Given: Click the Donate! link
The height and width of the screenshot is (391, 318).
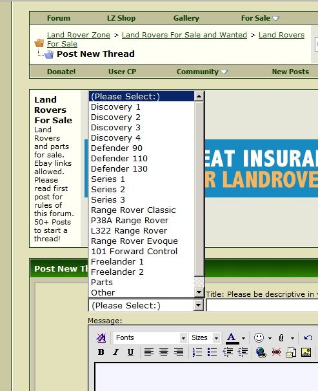Looking at the screenshot, I should (x=61, y=72).
